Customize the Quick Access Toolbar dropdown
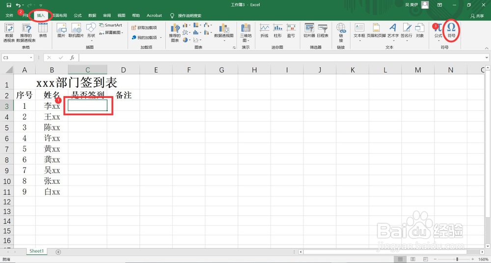Viewport: 491px width, 263px height. (x=41, y=5)
